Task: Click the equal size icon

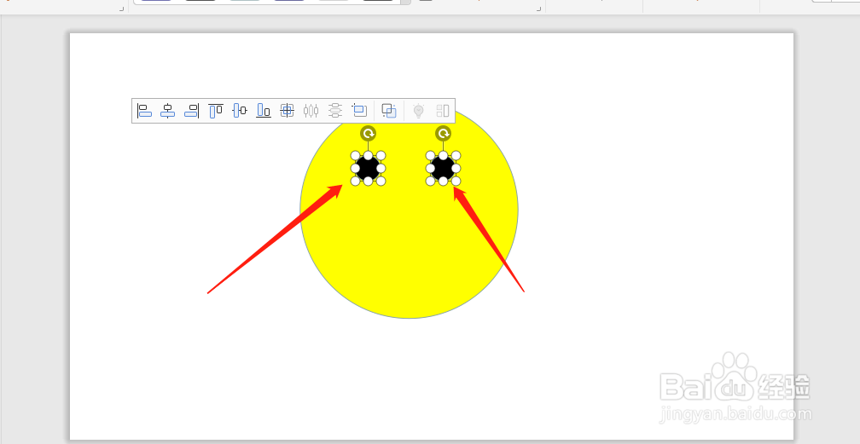Action: [x=359, y=110]
